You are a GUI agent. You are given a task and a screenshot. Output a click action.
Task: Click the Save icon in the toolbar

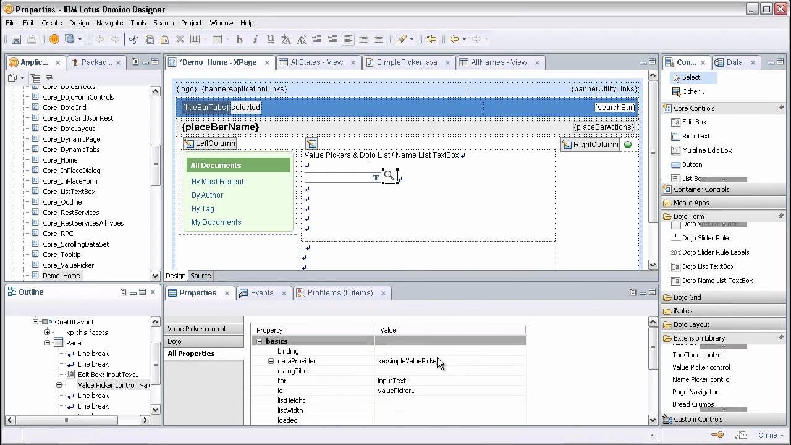17,39
